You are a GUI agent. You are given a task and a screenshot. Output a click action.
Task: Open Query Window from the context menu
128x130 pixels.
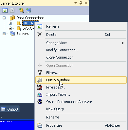81,80
